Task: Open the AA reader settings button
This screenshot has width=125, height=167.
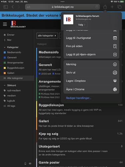Action: pyautogui.click(x=29, y=7)
